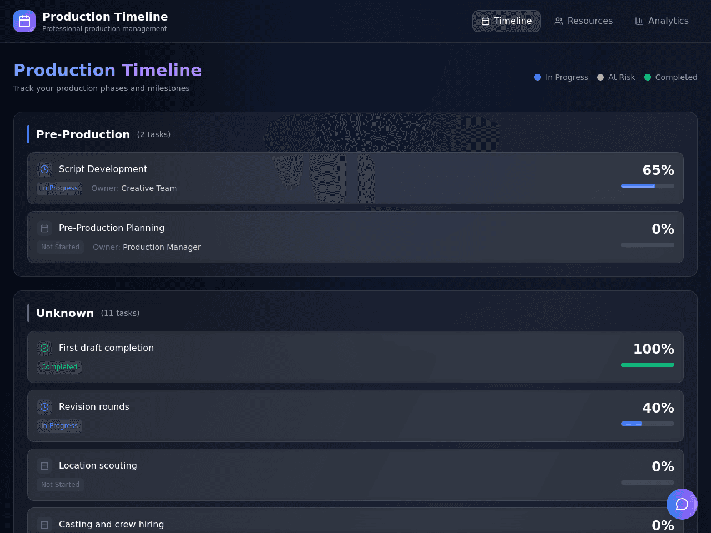
Task: Open the chat bubble floating button
Action: coord(682,504)
